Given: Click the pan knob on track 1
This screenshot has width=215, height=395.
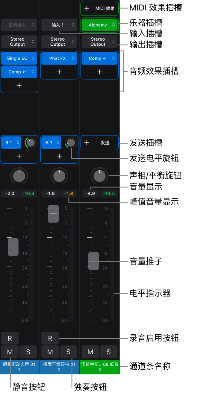Looking at the screenshot, I should tap(19, 176).
